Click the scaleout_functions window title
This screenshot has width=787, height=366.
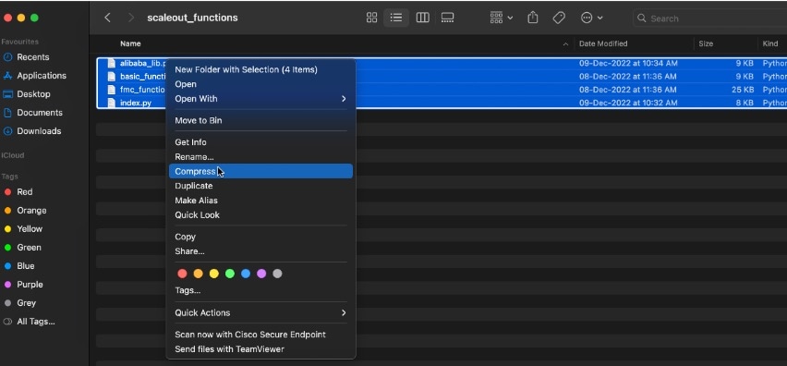(192, 18)
